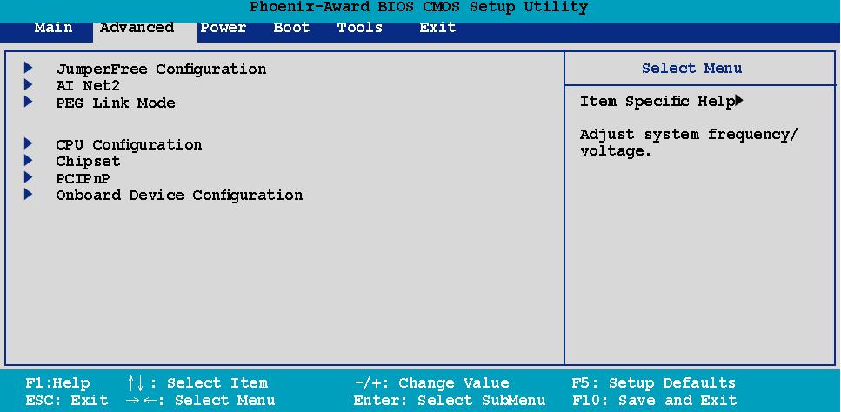Image resolution: width=841 pixels, height=412 pixels.
Task: Click the Item Specific Help label
Action: click(x=657, y=102)
